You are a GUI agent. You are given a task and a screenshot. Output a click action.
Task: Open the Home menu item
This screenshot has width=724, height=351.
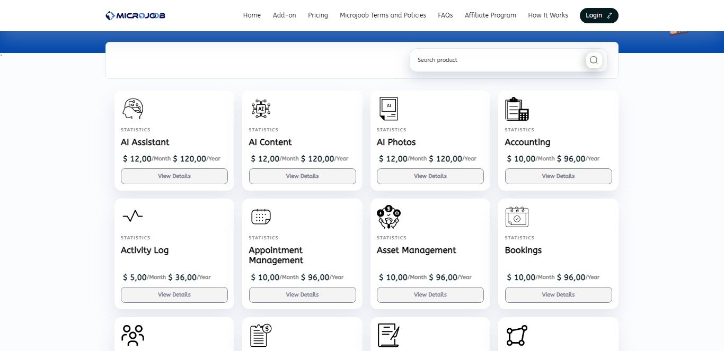coord(252,15)
